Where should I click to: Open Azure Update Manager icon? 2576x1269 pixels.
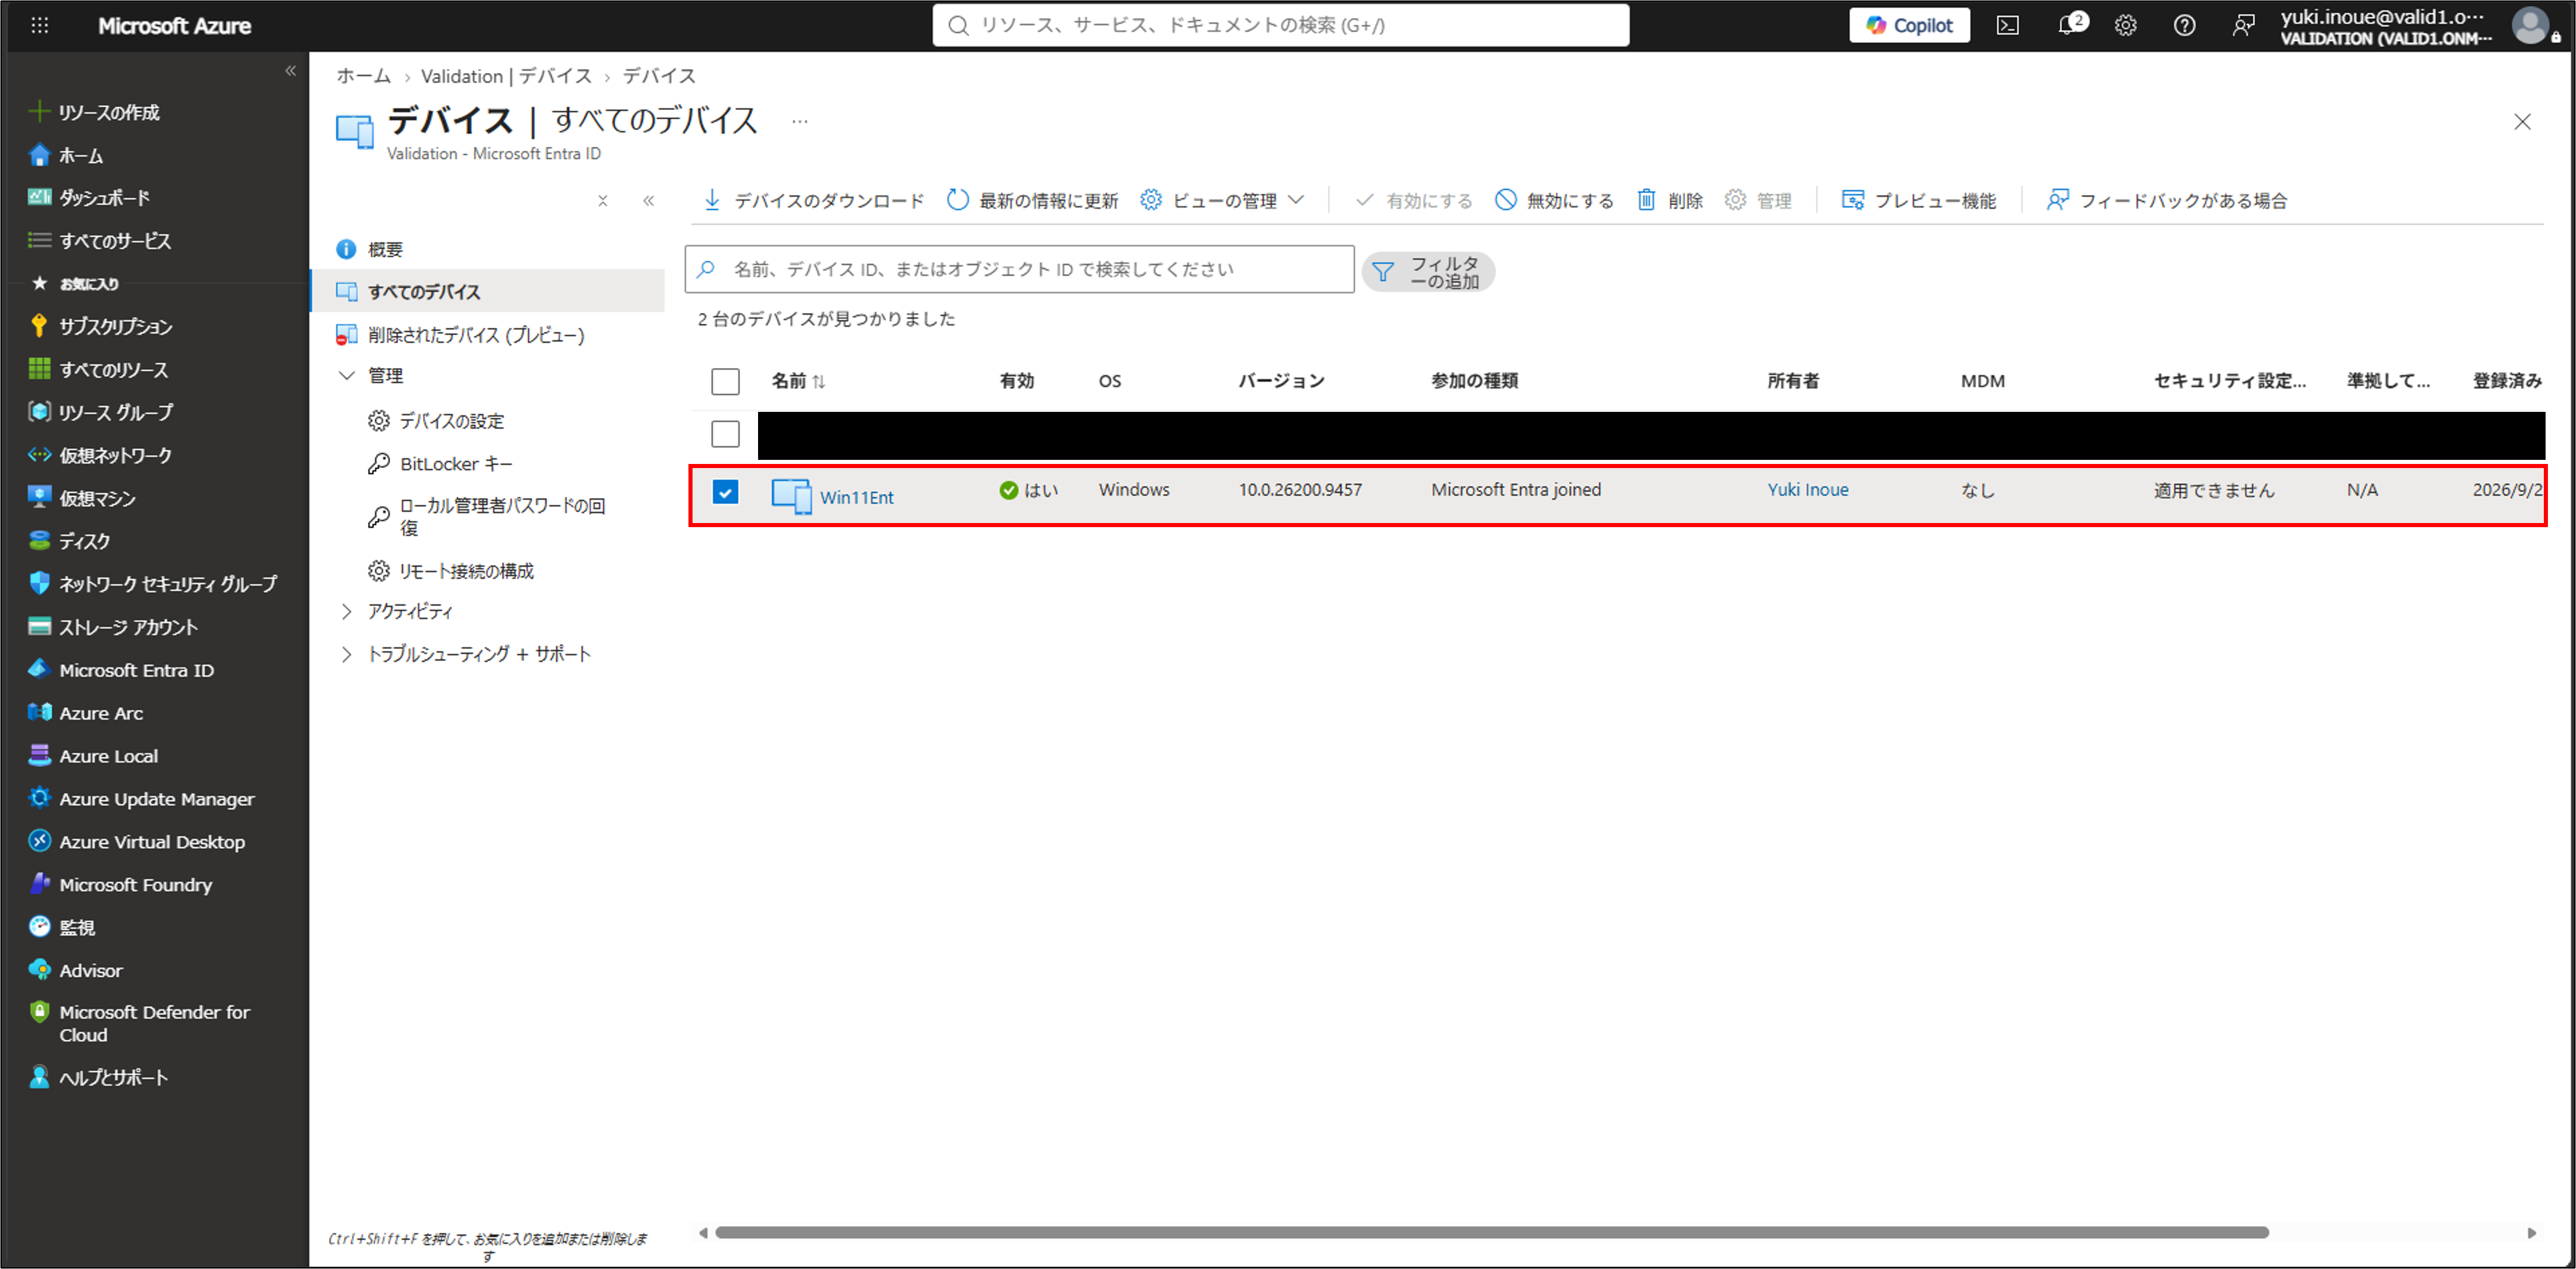(x=39, y=798)
